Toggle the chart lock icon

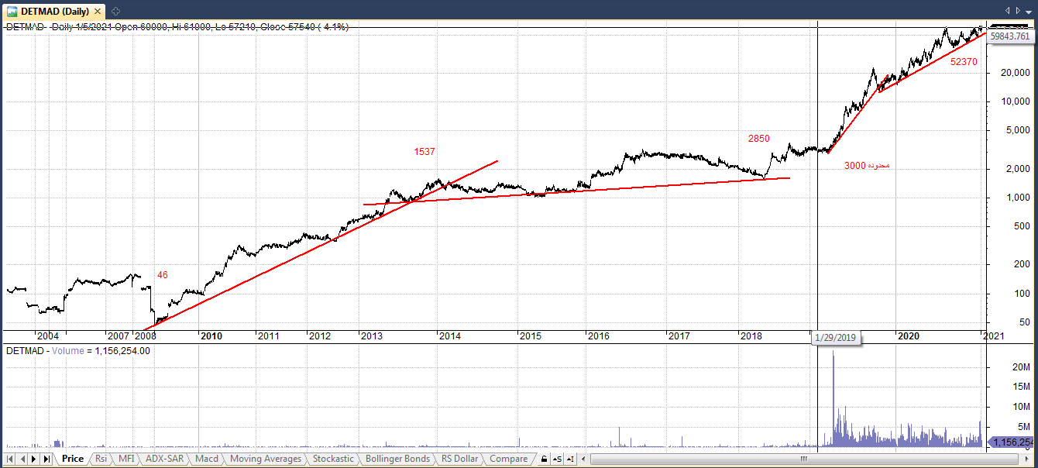(x=544, y=459)
